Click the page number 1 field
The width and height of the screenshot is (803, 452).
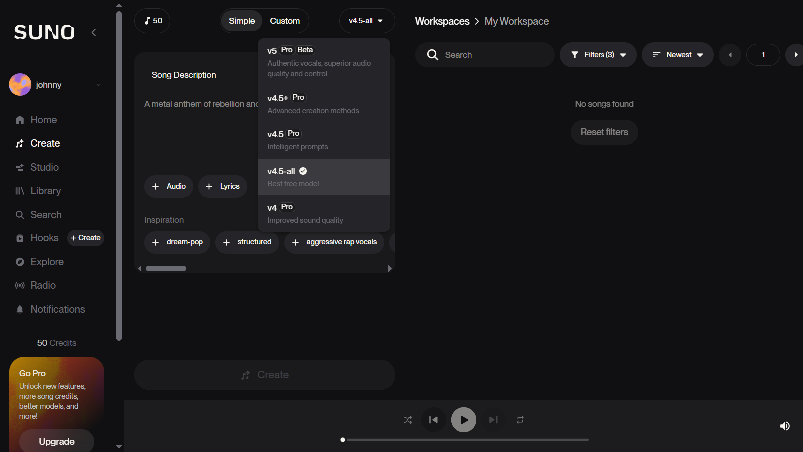763,55
